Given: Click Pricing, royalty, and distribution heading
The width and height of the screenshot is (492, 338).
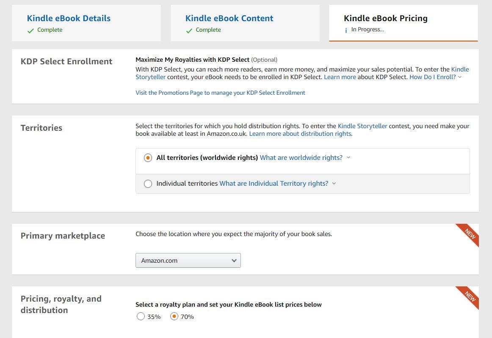Looking at the screenshot, I should [x=61, y=305].
